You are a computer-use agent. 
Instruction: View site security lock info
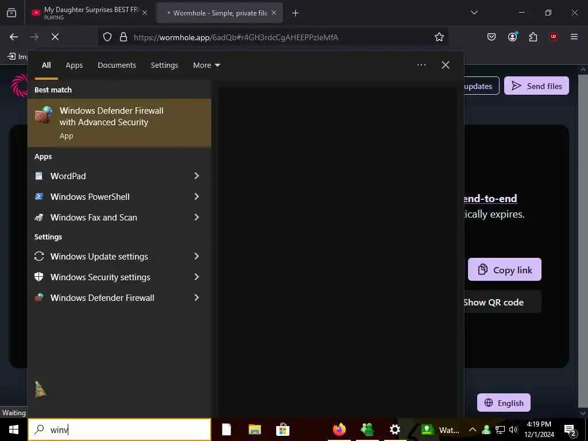pos(123,37)
